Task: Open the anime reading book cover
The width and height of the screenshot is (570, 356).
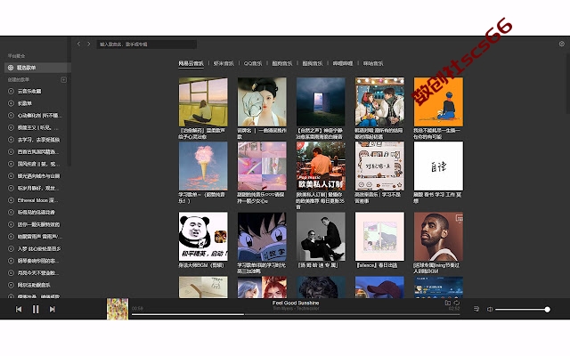Action: coord(262,237)
